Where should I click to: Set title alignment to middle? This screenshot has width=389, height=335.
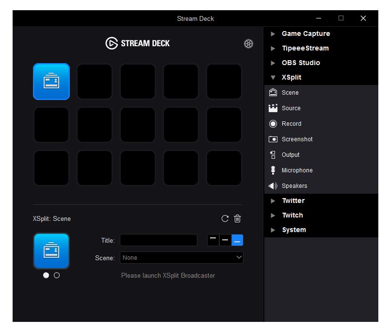[x=225, y=240]
